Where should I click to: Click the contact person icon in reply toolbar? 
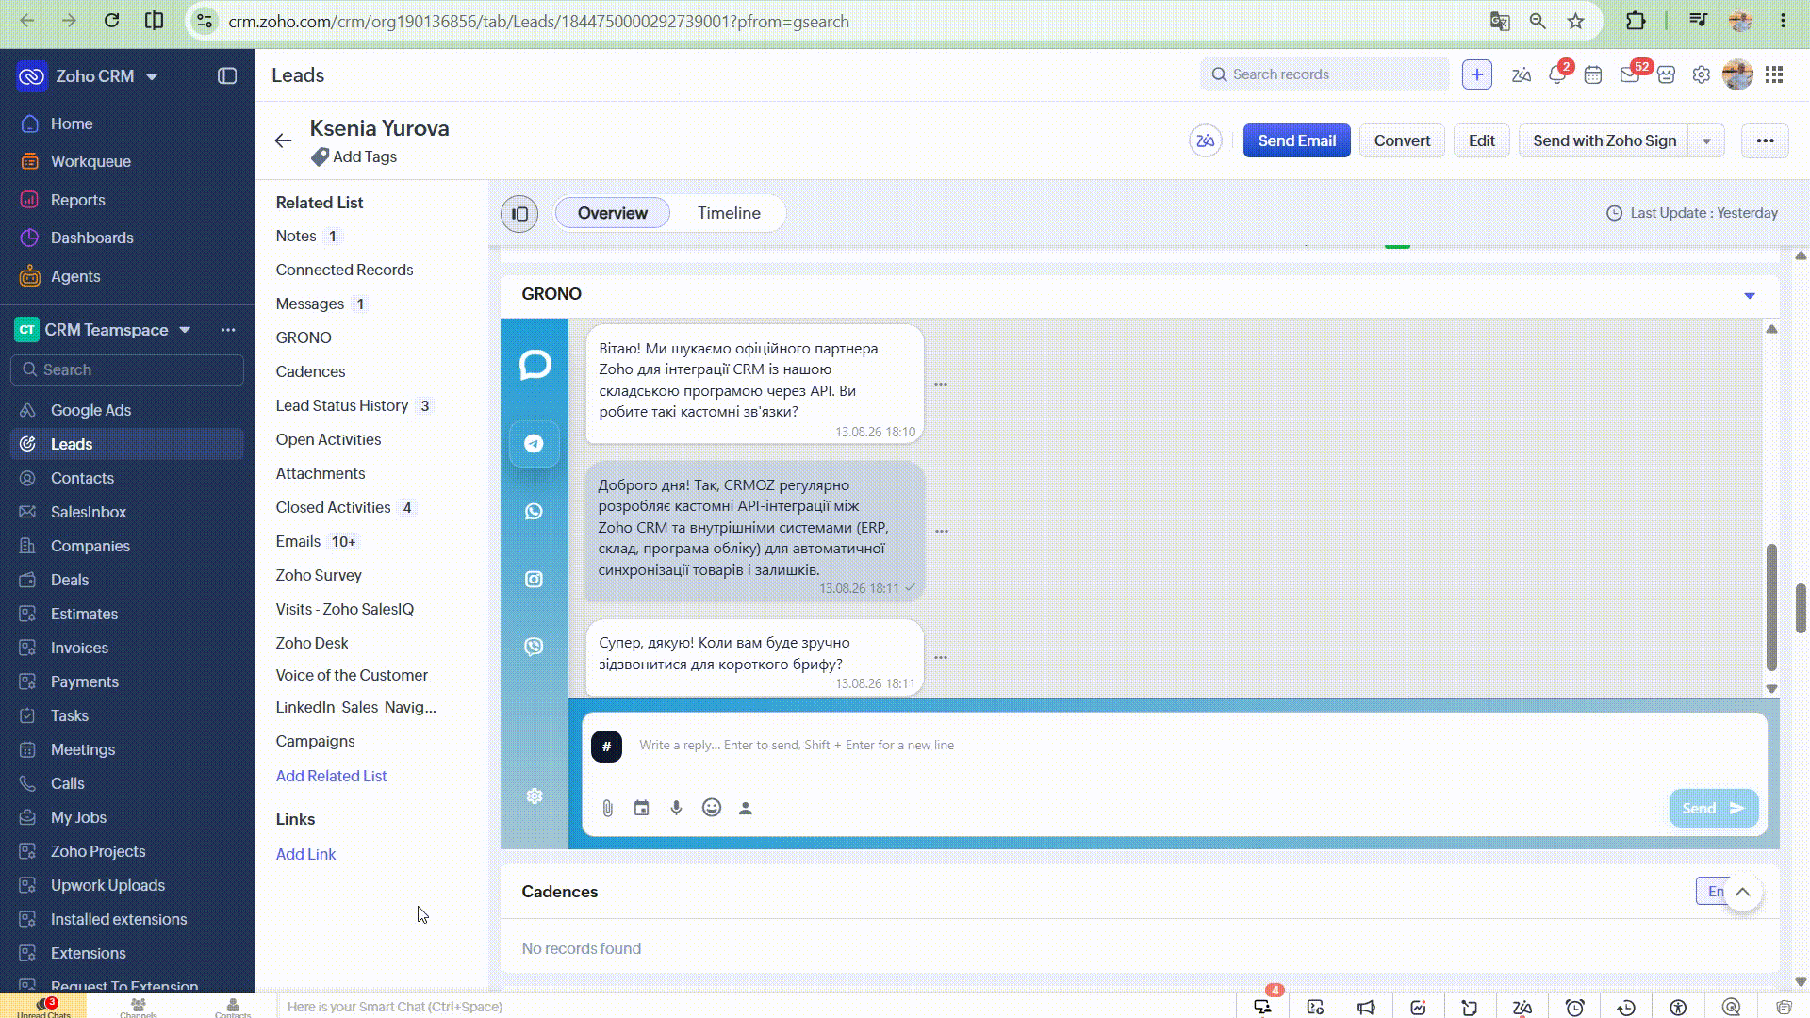pos(746,808)
